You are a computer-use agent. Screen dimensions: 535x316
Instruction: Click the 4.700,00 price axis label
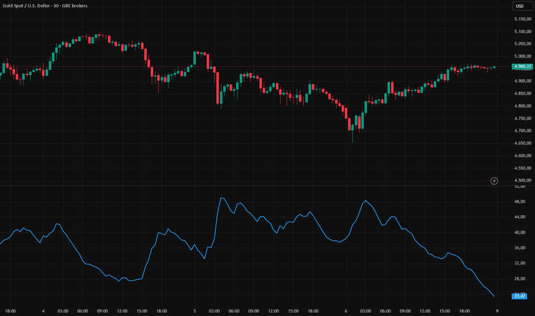point(523,130)
